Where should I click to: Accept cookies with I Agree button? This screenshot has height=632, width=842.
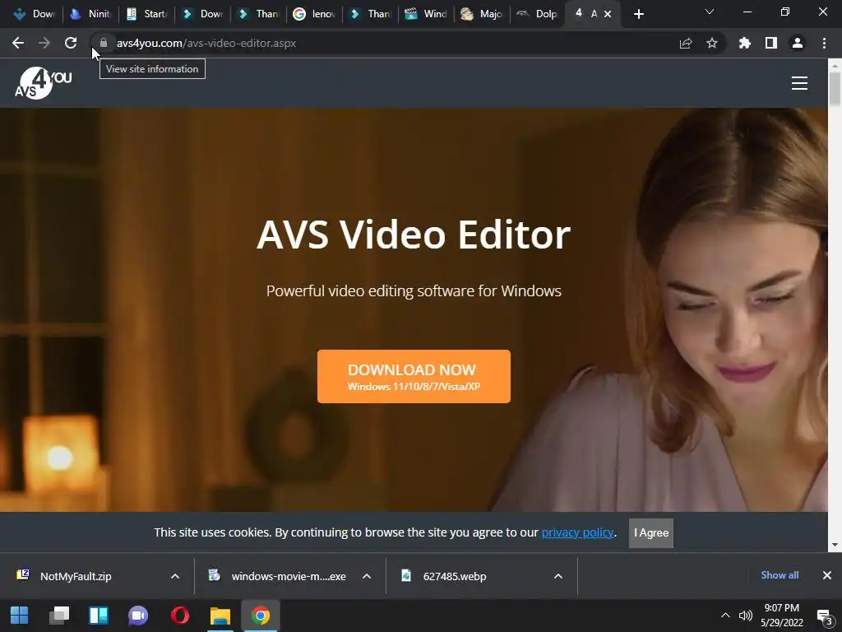click(x=651, y=532)
